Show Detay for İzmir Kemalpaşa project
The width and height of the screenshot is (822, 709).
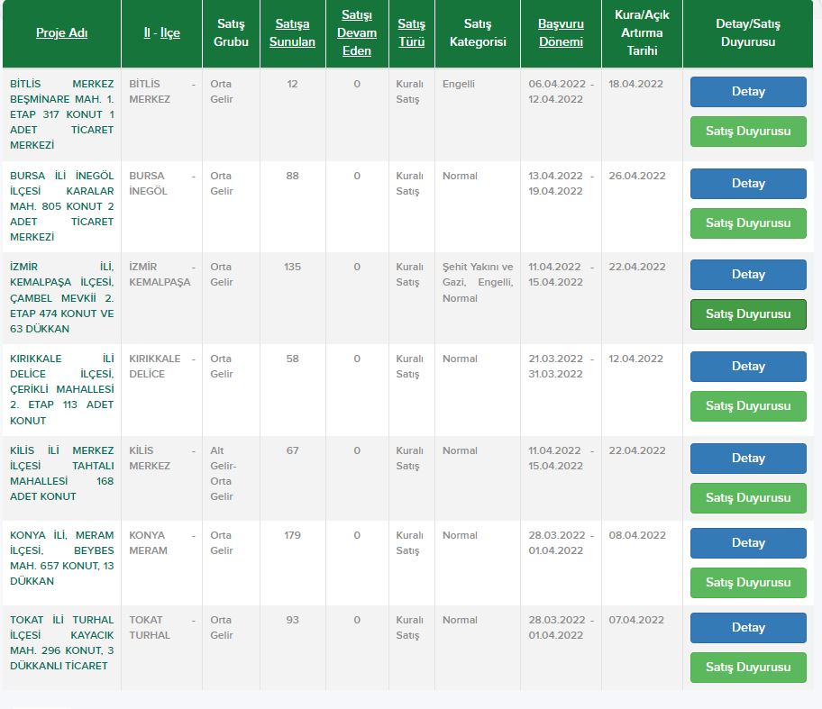click(x=748, y=275)
